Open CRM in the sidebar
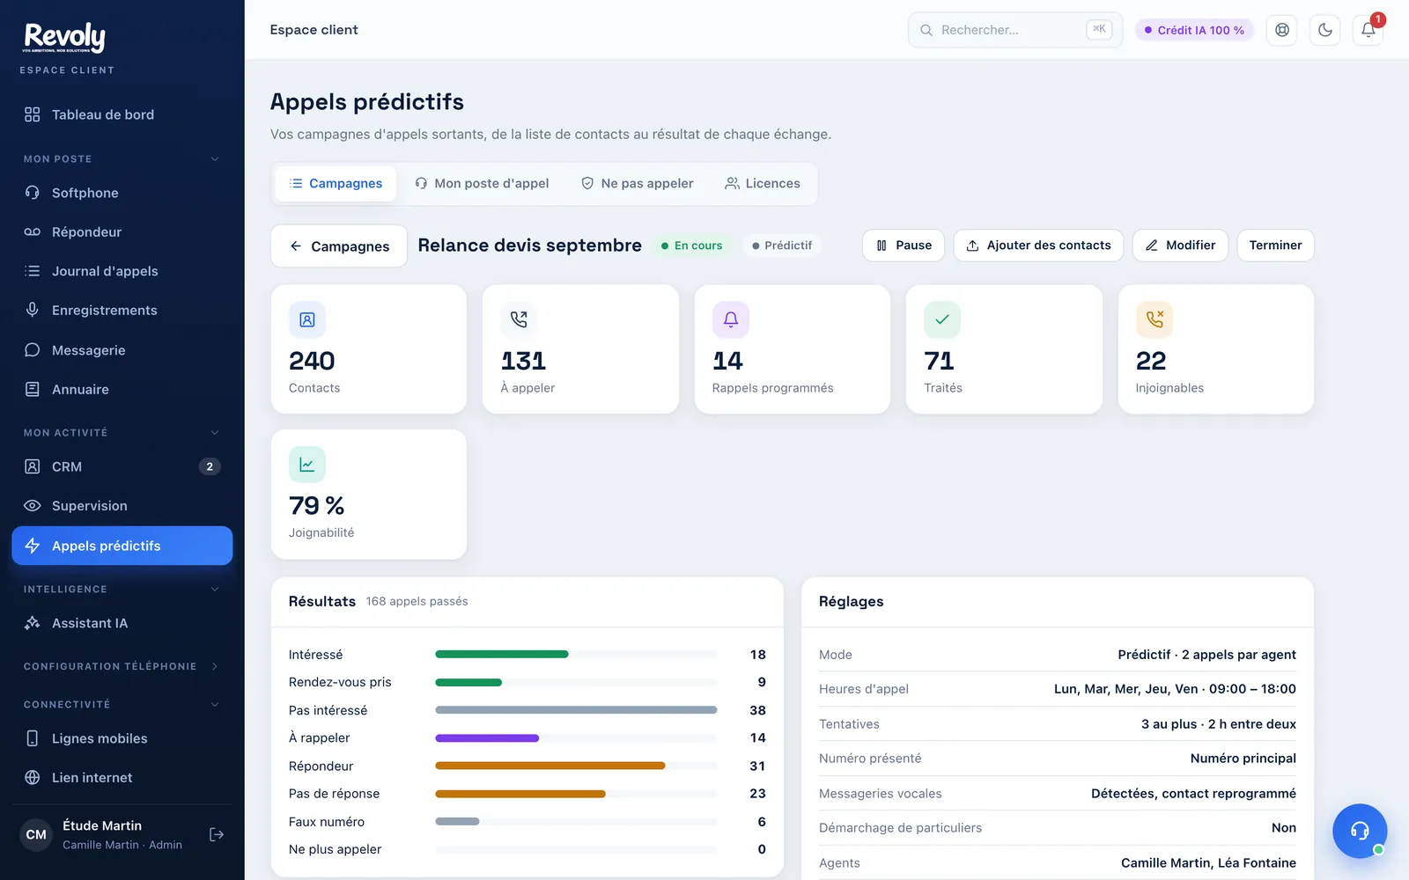 click(122, 466)
